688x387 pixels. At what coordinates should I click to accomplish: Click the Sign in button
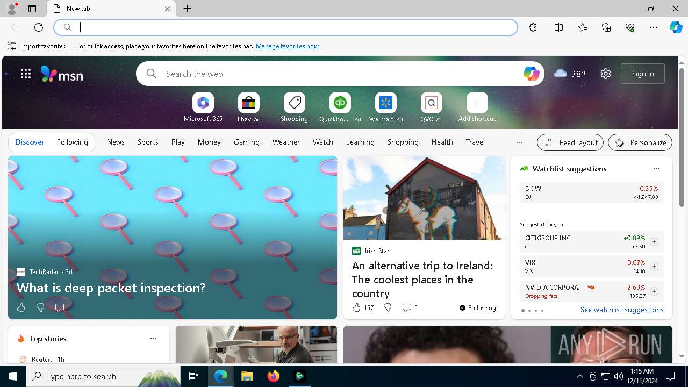pos(643,74)
